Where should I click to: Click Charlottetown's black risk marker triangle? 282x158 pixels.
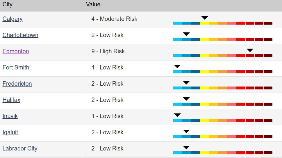point(186,34)
